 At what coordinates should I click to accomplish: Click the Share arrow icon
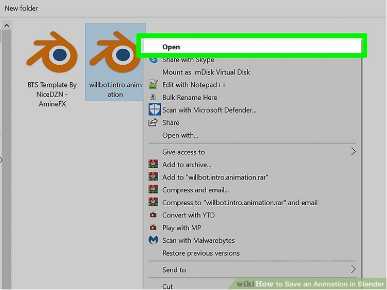pos(153,123)
